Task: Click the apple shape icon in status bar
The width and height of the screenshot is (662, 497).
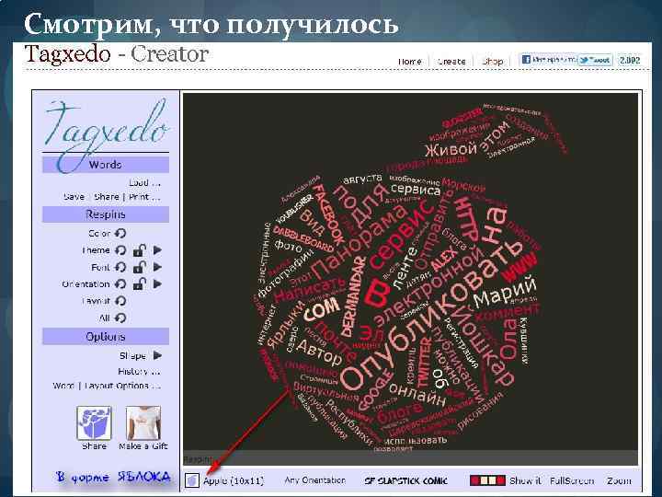Action: click(192, 480)
